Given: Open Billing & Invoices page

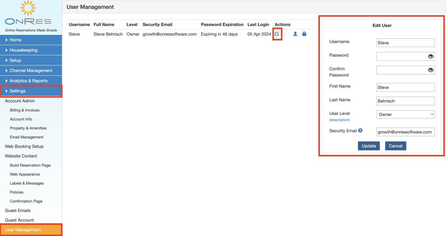Looking at the screenshot, I should pyautogui.click(x=24, y=110).
